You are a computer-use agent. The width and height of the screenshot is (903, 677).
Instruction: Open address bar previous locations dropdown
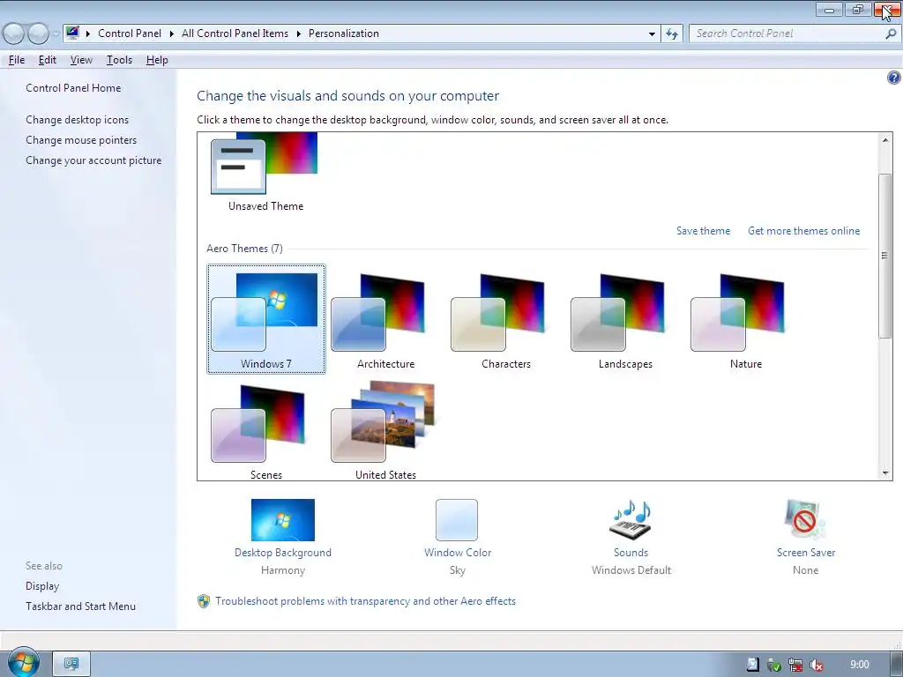pyautogui.click(x=652, y=34)
